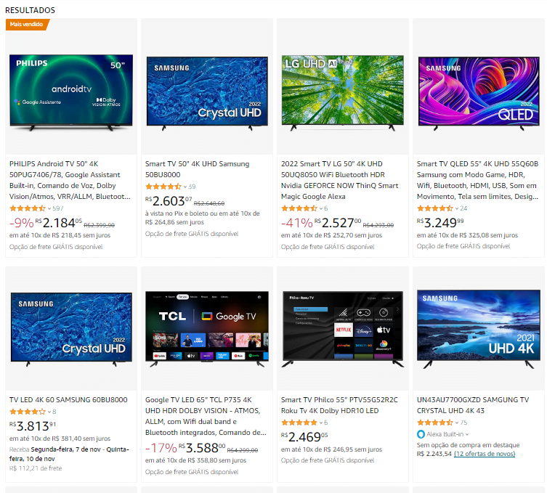
Task: Click the R$ 112,21 de frete text
Action: [x=36, y=468]
